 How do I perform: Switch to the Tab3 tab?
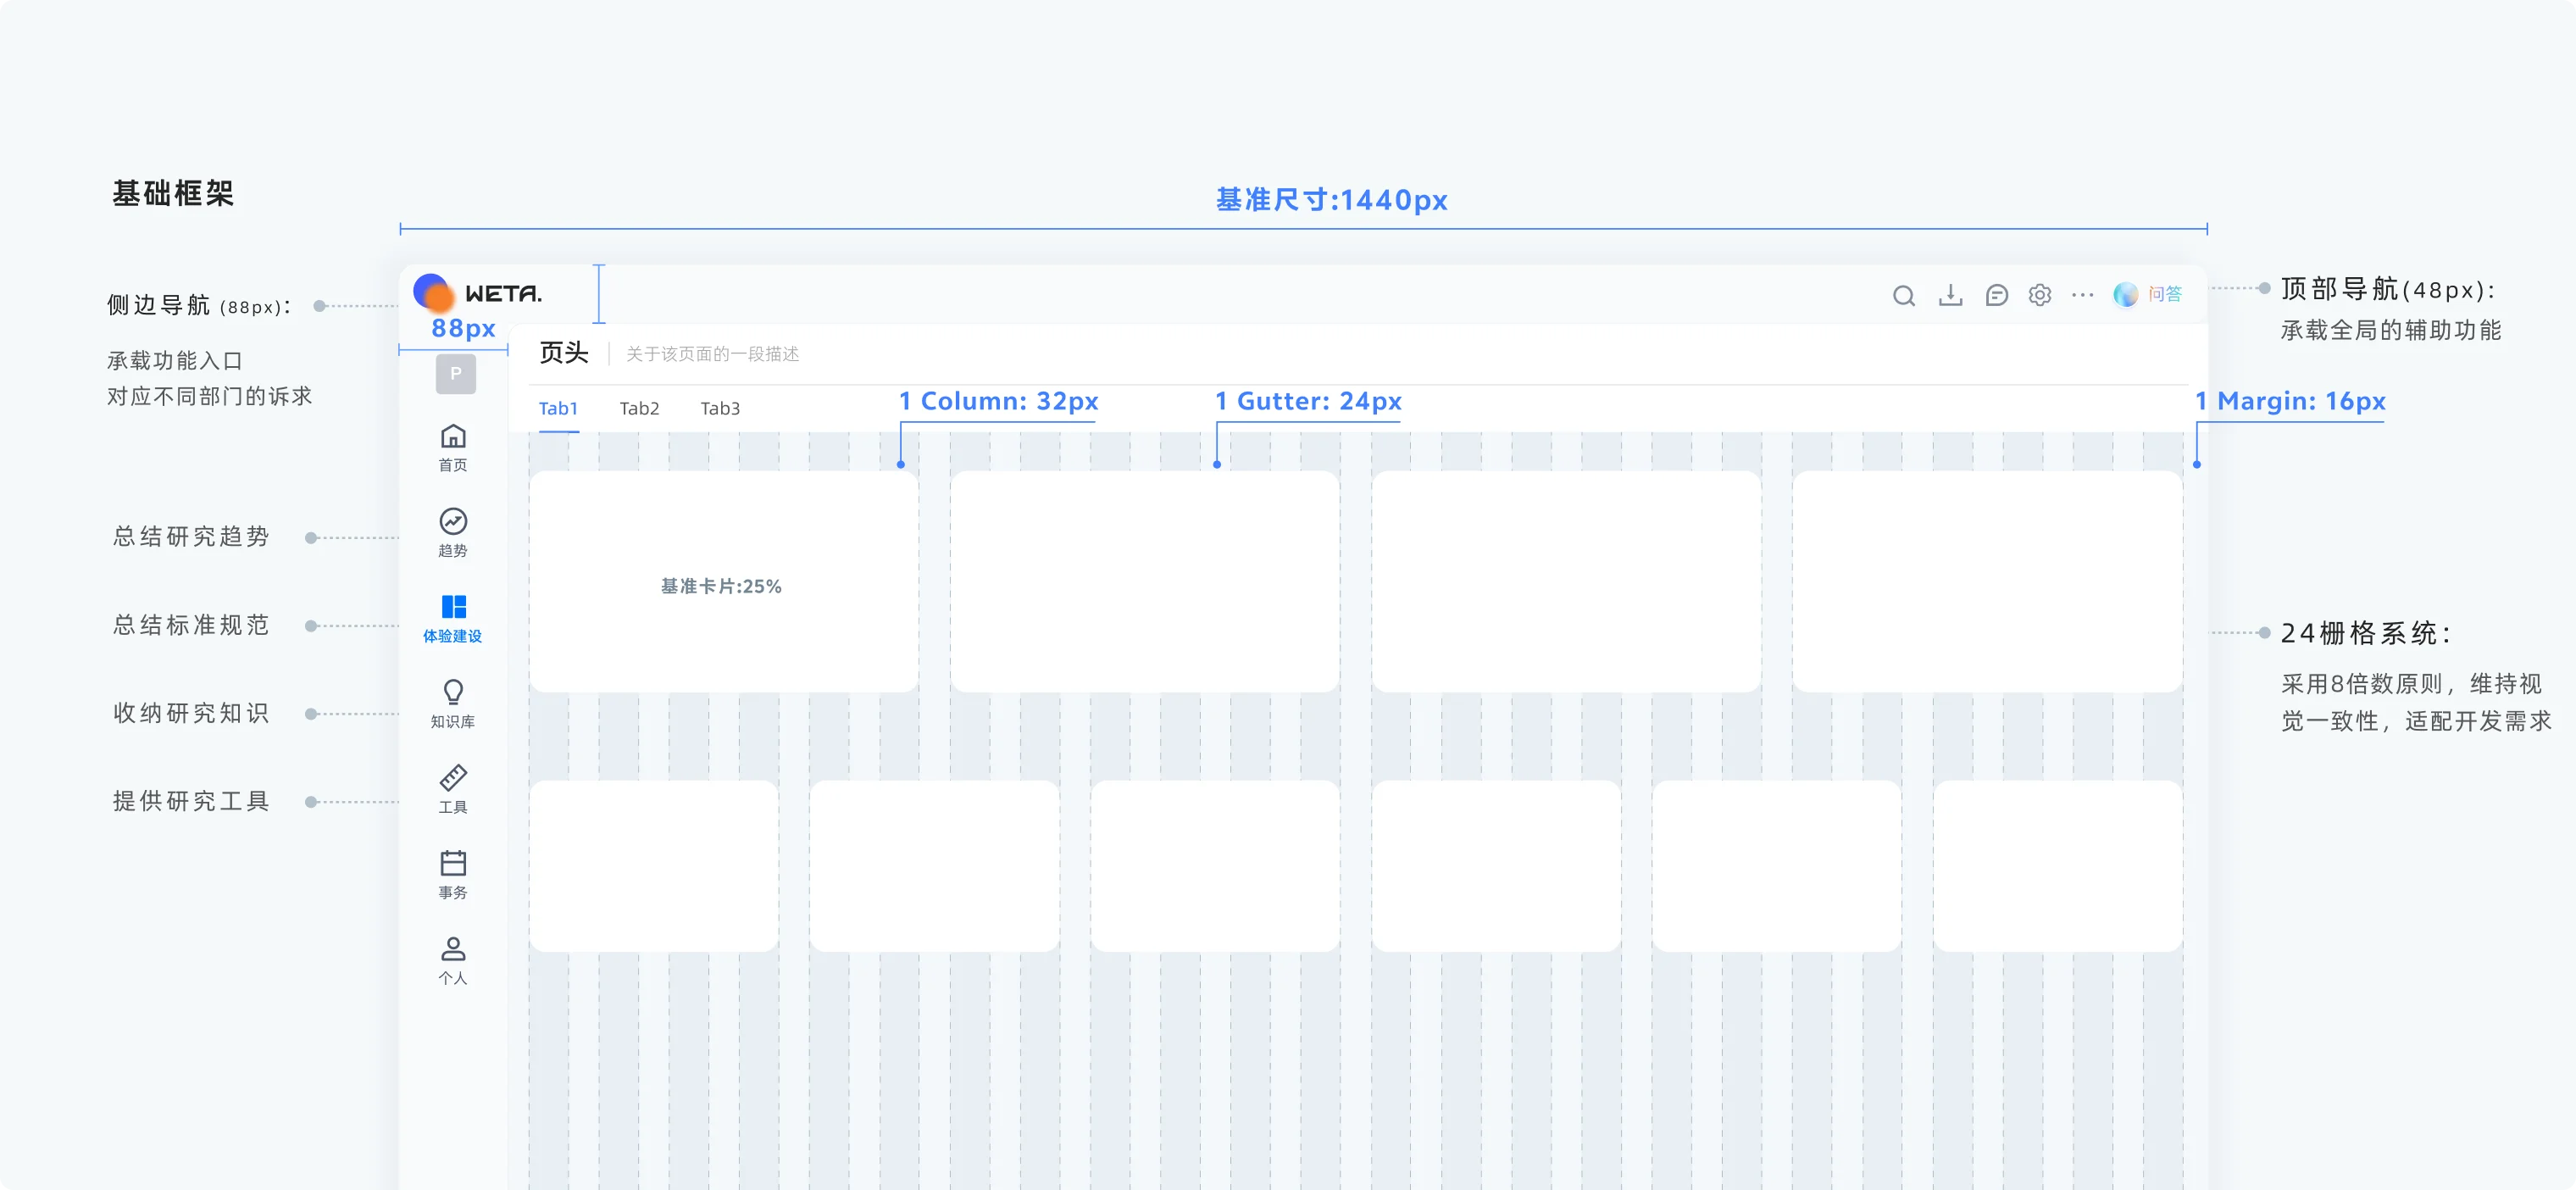pyautogui.click(x=720, y=408)
